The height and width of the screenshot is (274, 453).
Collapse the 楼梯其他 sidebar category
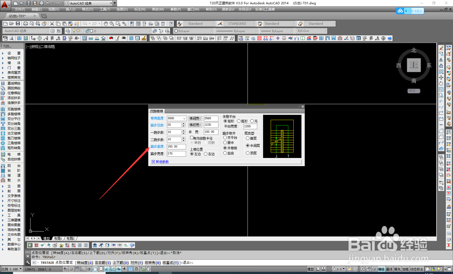(x=11, y=78)
